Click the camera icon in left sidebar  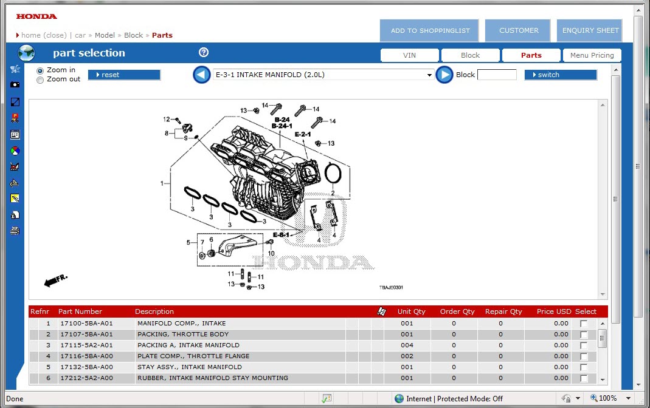pos(15,85)
